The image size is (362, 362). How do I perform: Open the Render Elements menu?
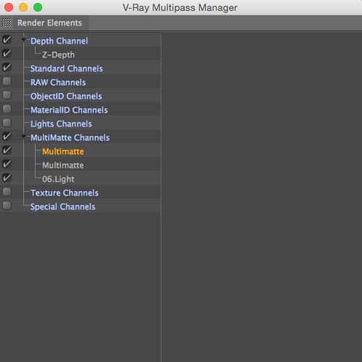(x=49, y=23)
